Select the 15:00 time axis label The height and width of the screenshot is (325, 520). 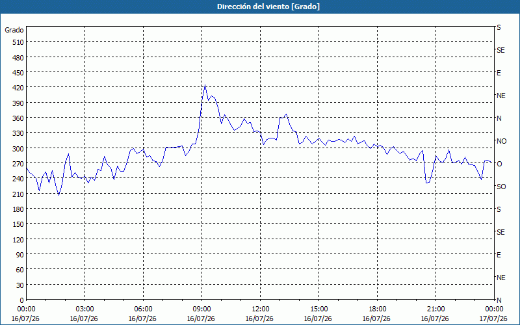[x=318, y=309]
